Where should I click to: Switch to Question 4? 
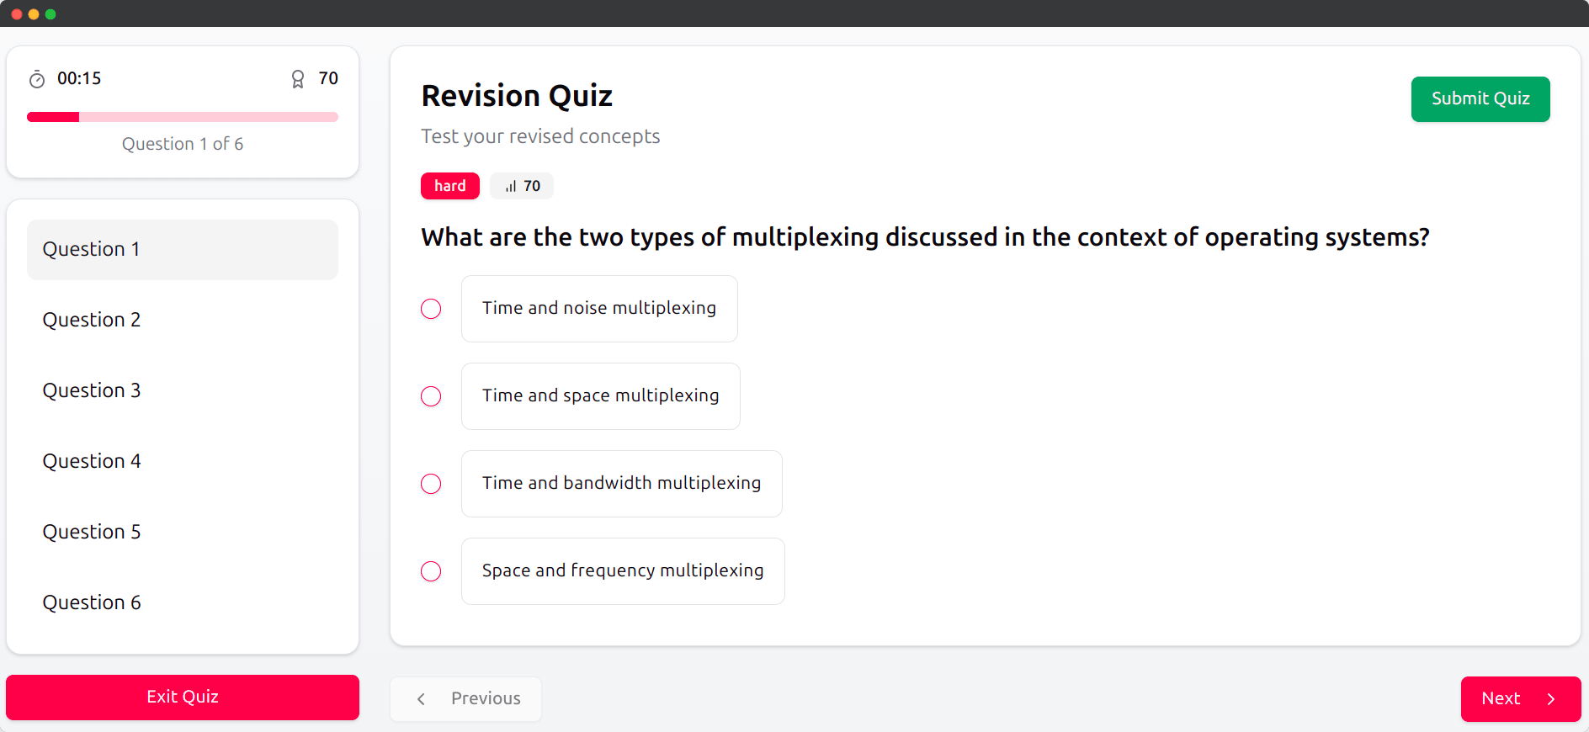[92, 460]
